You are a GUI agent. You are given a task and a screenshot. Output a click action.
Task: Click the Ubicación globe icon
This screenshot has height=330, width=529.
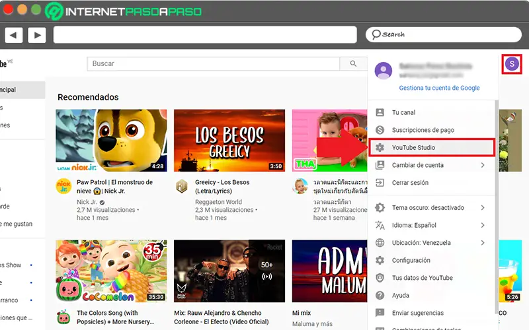point(380,242)
